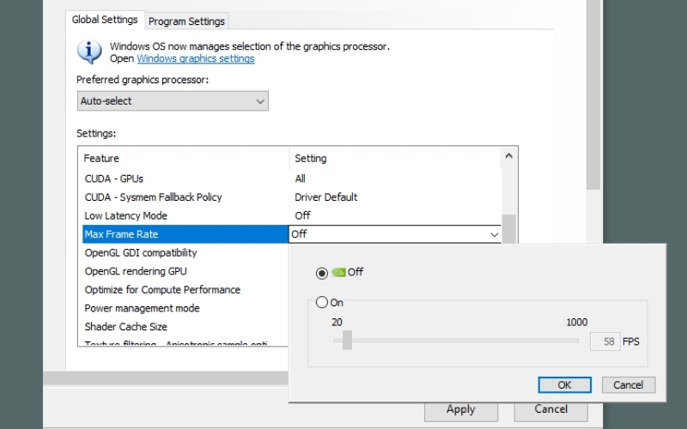Click the NVIDIA logo beside Off
687x429 pixels.
click(338, 272)
